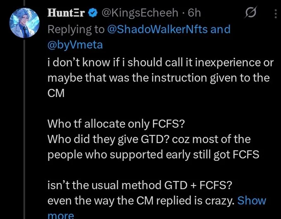Click the Hunt≡r display name
The height and width of the screenshot is (219, 281).
66,13
